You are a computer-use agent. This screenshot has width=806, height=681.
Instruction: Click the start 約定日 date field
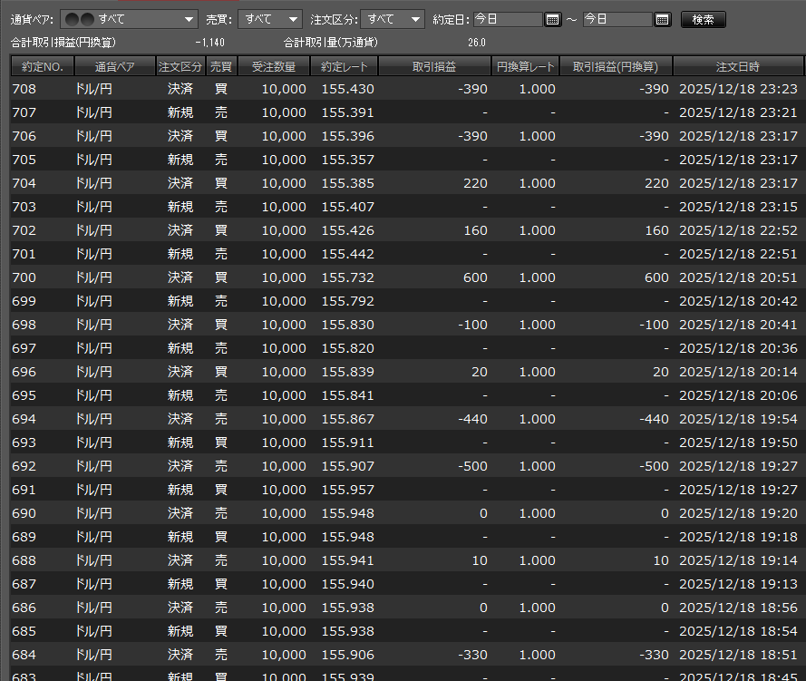[x=507, y=19]
